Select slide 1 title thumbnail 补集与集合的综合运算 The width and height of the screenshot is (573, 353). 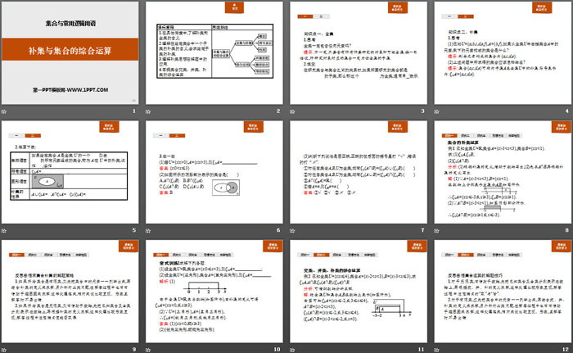[x=70, y=52]
